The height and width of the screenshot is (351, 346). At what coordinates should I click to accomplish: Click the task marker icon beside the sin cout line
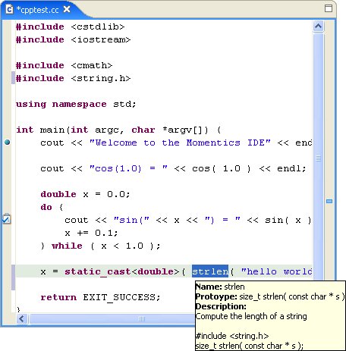[7, 219]
